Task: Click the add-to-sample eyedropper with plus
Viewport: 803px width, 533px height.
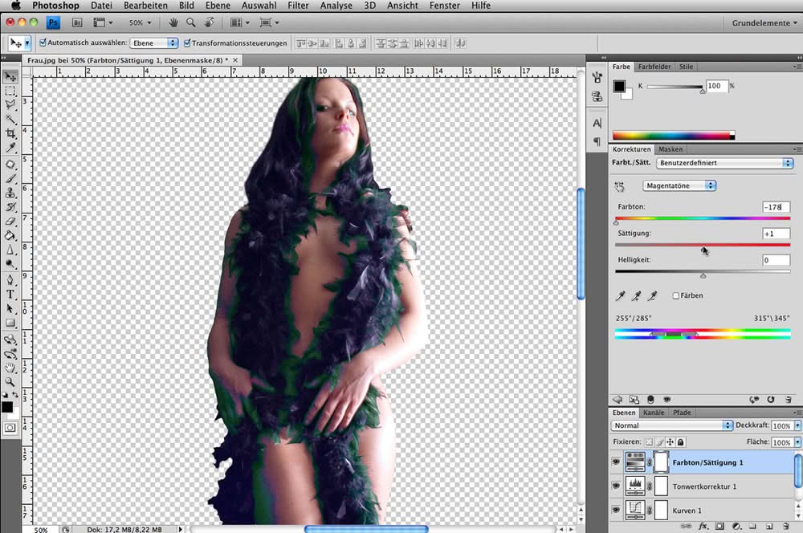Action: [636, 296]
